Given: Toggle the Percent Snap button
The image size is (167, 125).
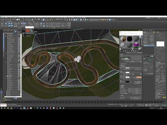Looking at the screenshot, I should [x=50, y=20].
